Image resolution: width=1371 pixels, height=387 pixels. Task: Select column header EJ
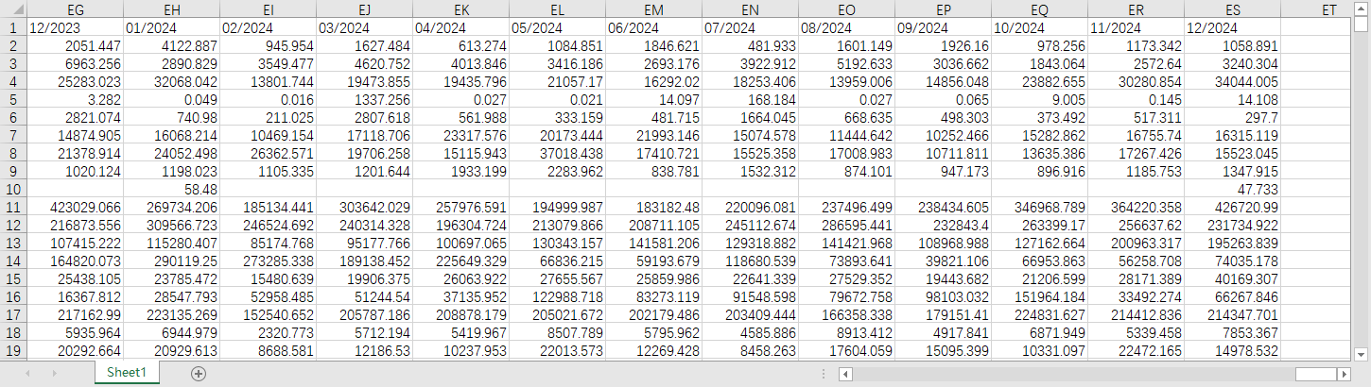(364, 9)
